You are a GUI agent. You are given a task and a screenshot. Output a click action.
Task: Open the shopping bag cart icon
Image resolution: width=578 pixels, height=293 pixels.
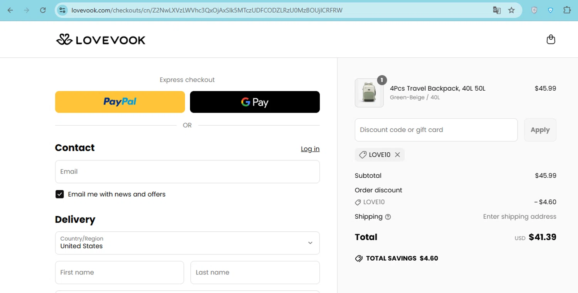[x=551, y=39]
